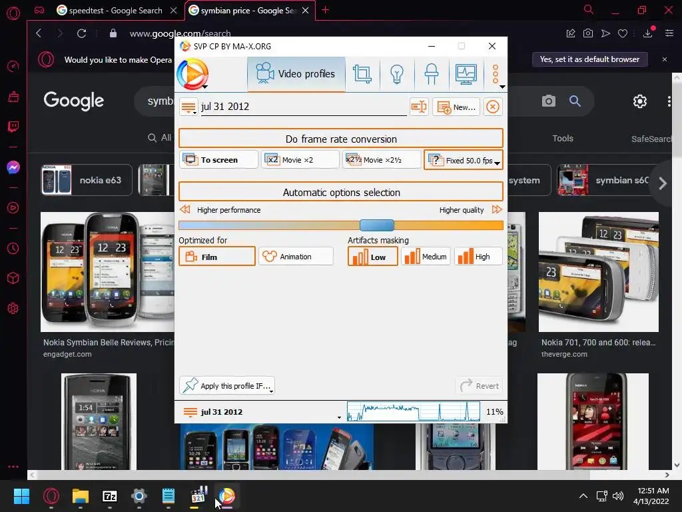Viewport: 682px width, 512px height.
Task: Expand the bottom active profile dropdown
Action: pyautogui.click(x=339, y=417)
